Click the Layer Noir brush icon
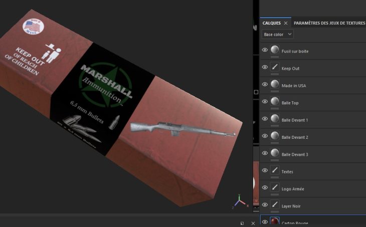Image resolution: width=366 pixels, height=227 pixels. point(275,204)
